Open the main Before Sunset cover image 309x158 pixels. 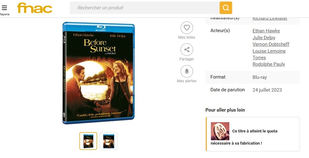98,73
